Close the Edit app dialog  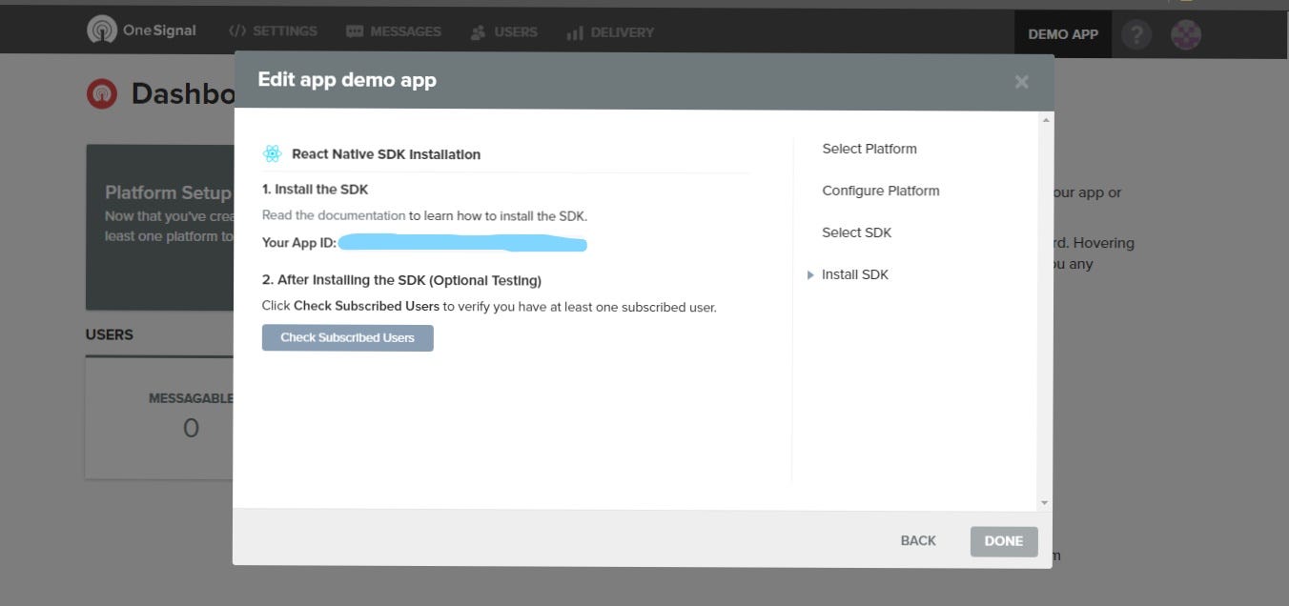(x=1022, y=82)
